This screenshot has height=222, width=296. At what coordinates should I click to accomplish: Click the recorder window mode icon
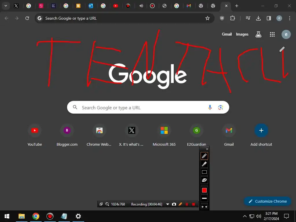101,204
